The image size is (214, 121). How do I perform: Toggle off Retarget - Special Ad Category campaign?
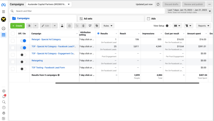pyautogui.click(x=23, y=41)
